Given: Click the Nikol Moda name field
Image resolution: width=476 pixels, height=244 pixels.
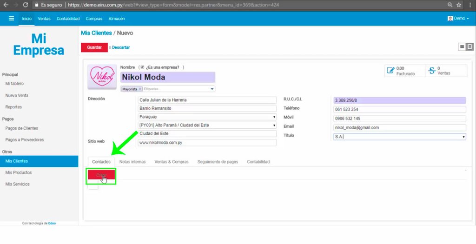Looking at the screenshot, I should pos(168,77).
